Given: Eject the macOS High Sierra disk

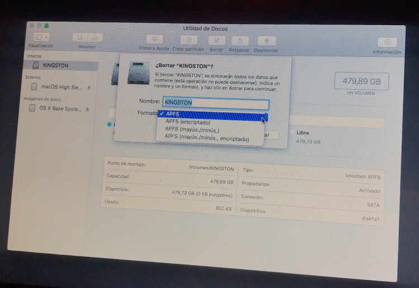Looking at the screenshot, I should tap(89, 88).
